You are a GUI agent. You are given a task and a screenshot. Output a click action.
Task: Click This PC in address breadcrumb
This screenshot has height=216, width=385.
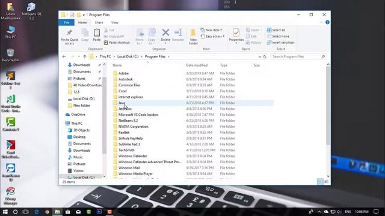[105, 56]
